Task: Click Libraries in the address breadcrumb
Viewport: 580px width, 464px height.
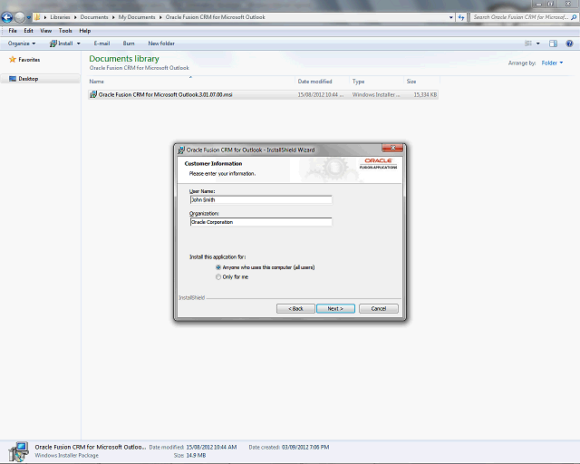Action: click(60, 17)
